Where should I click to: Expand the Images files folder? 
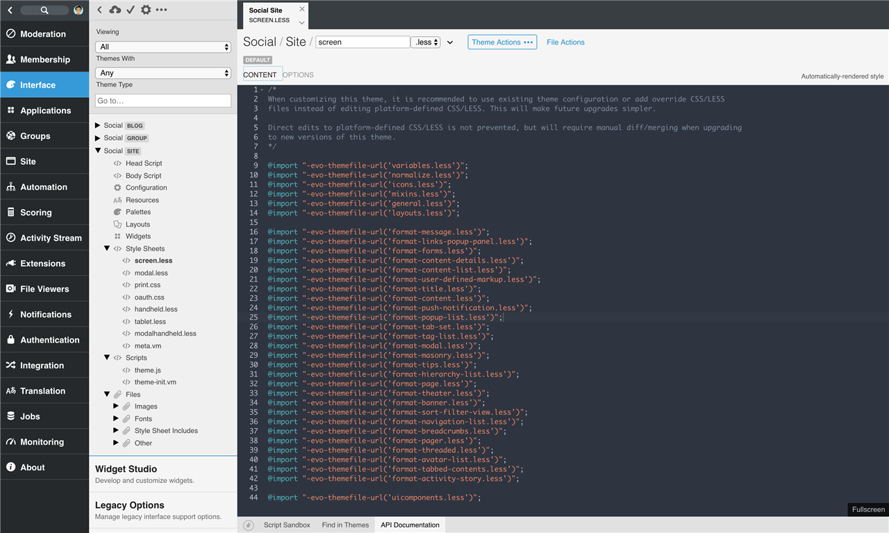pos(116,406)
